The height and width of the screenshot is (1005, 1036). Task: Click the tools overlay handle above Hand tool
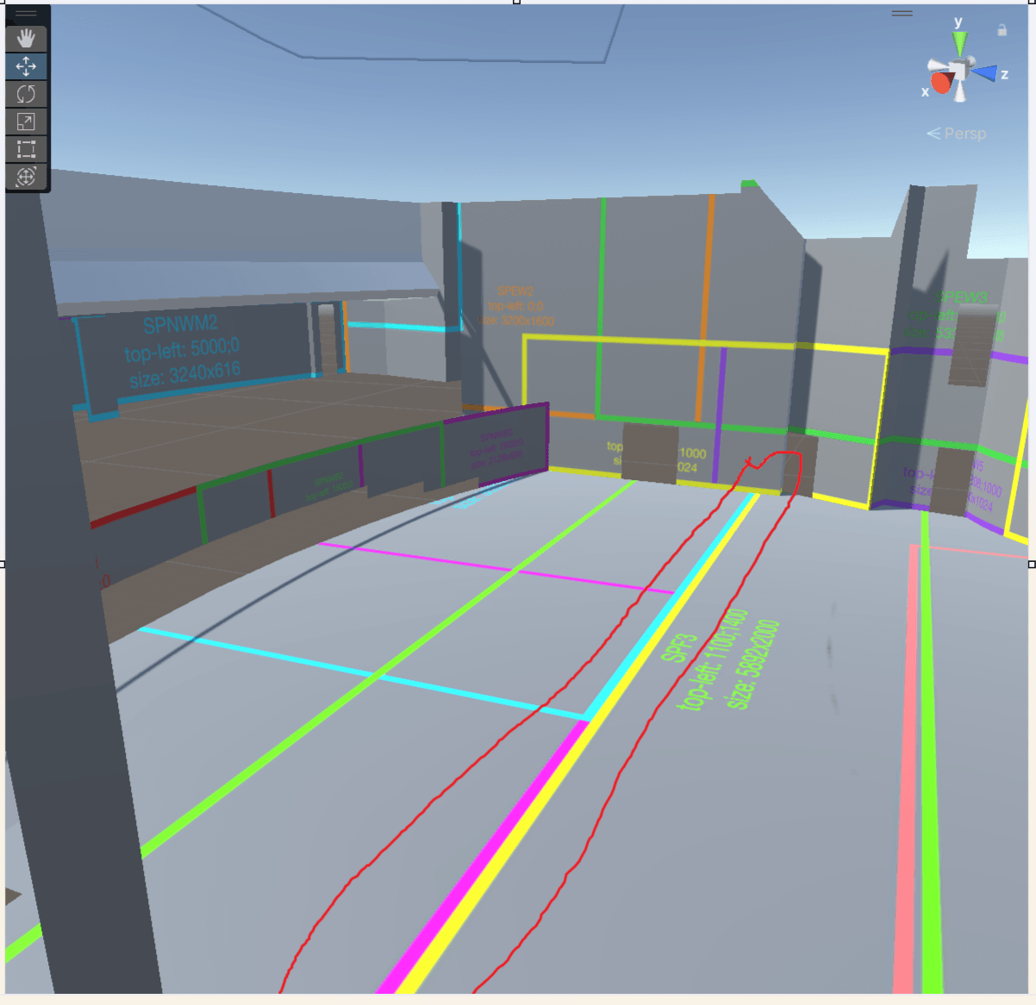[x=26, y=14]
